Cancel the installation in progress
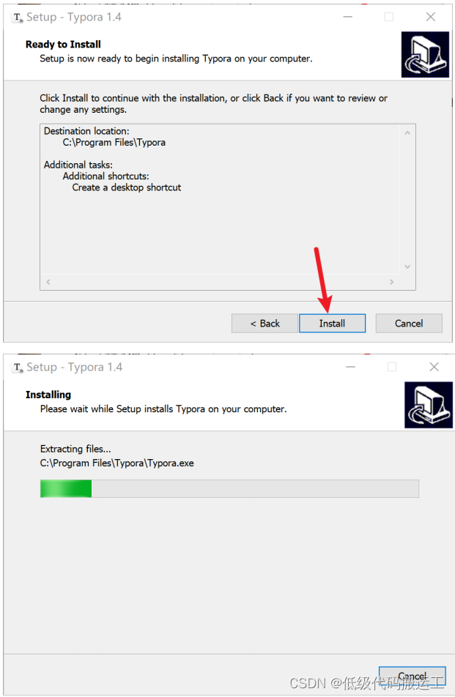This screenshot has height=697, width=455. (412, 676)
